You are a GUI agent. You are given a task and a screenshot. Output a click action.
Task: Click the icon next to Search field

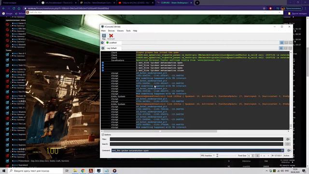point(288,144)
